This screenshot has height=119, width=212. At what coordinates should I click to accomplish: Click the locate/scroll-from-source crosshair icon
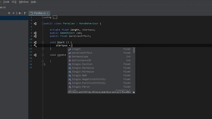[x=9, y=13]
